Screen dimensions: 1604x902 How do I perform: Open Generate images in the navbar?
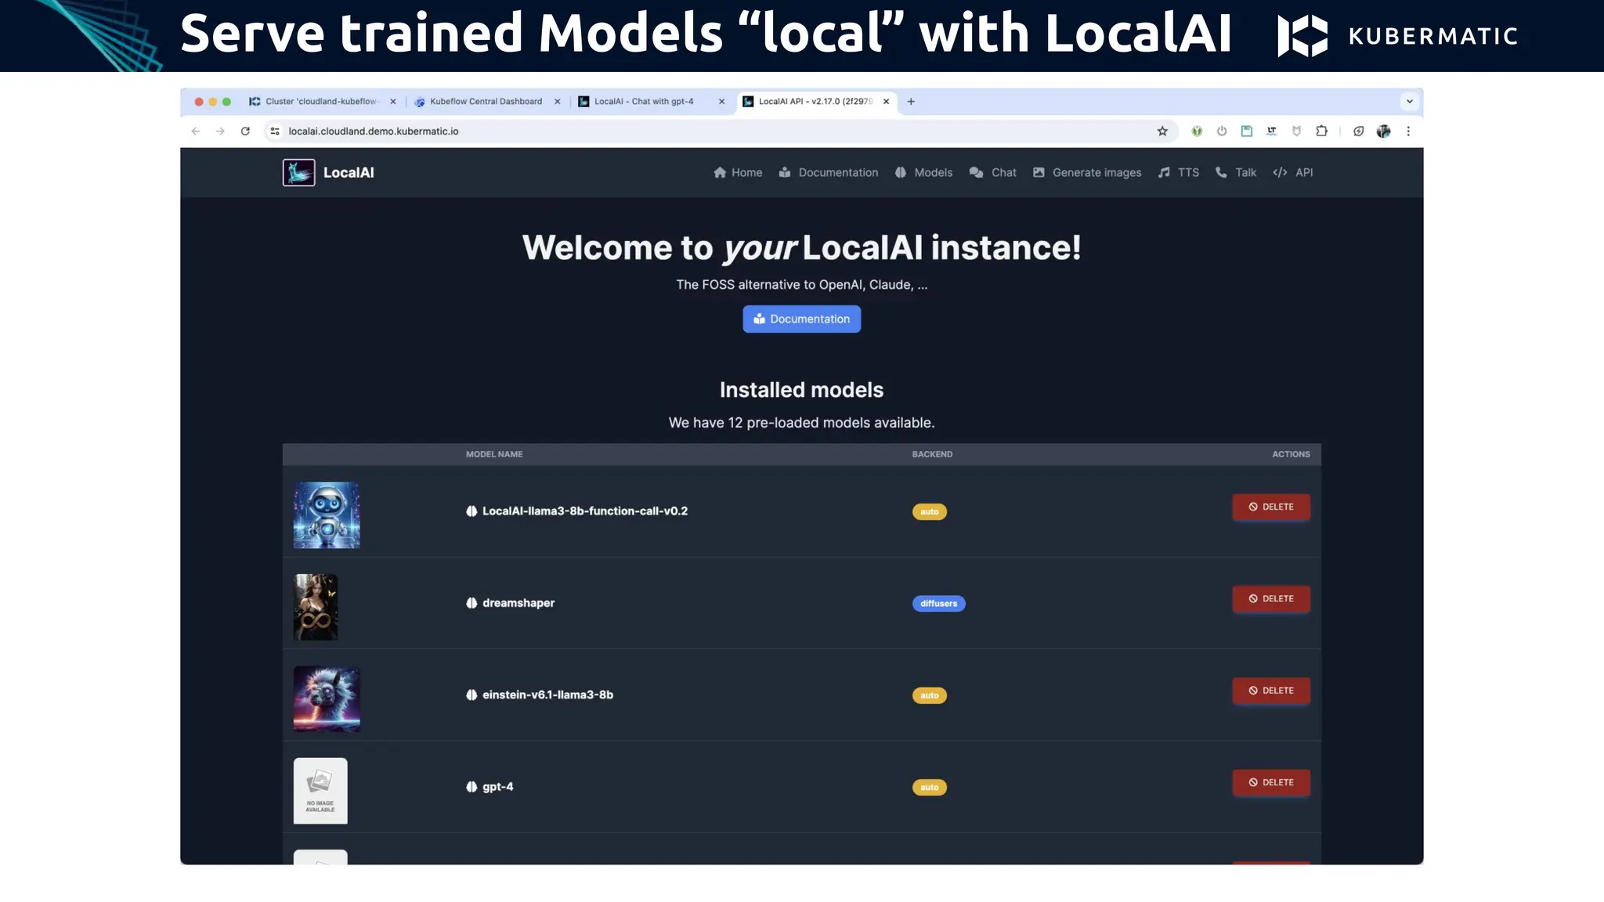click(1087, 173)
